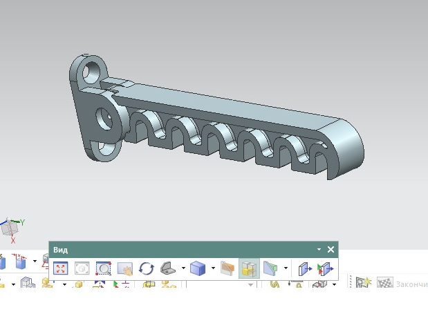This screenshot has width=428, height=316.
Task: Choose the Rotate view tool
Action: tap(147, 268)
